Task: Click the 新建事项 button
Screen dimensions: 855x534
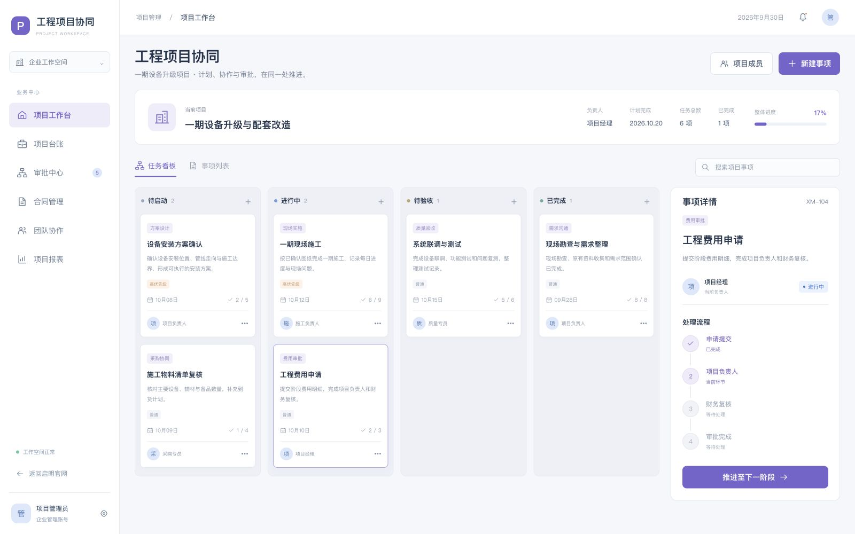Action: 809,64
